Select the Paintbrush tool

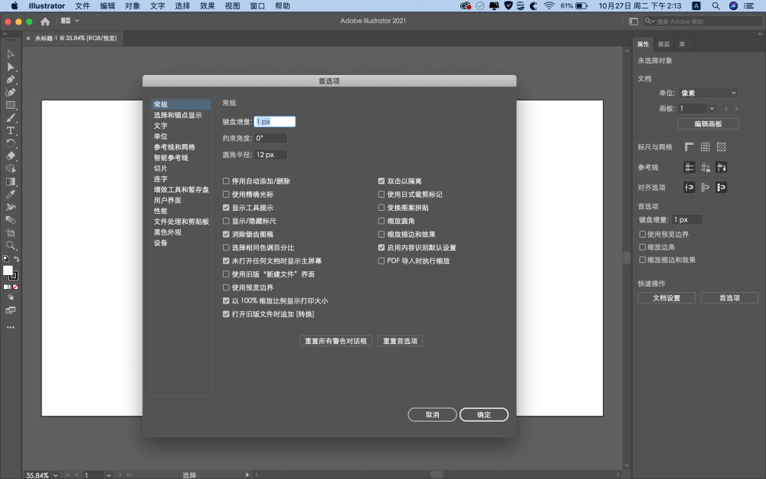[11, 118]
